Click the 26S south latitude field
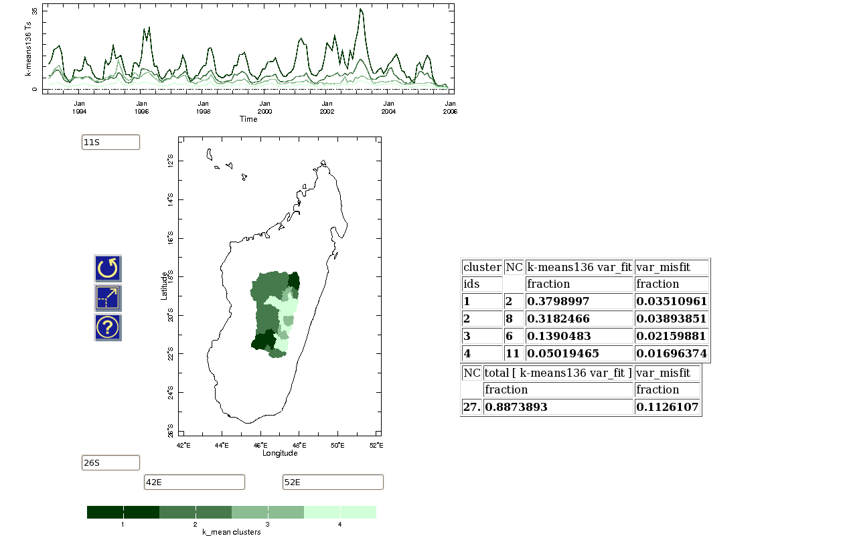 coord(110,462)
